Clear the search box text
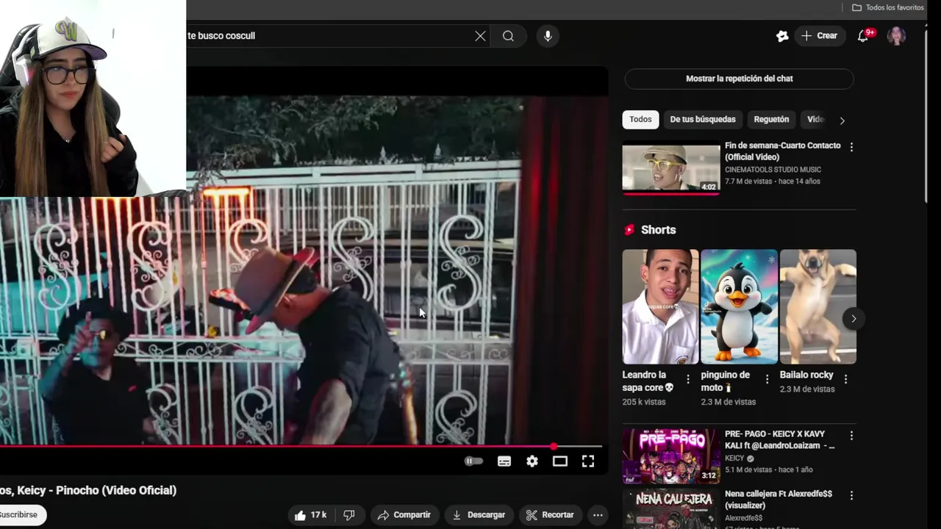The height and width of the screenshot is (529, 941). [x=480, y=36]
